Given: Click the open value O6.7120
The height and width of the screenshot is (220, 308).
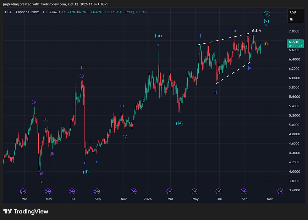Looking at the screenshot, I should [x=69, y=12].
